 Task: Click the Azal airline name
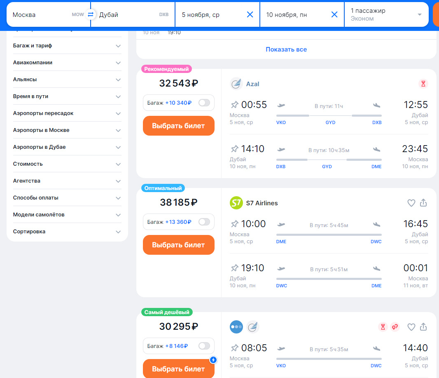click(252, 84)
